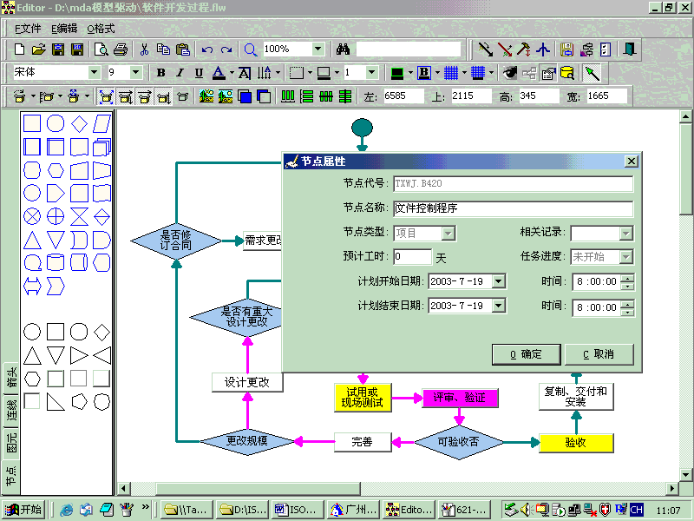Click the C 取消 button
694x521 pixels.
[x=599, y=354]
